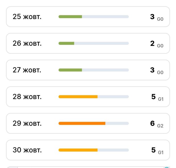Click the yellow bar for 28 жовт.
This screenshot has width=176, height=168.
coord(78,97)
